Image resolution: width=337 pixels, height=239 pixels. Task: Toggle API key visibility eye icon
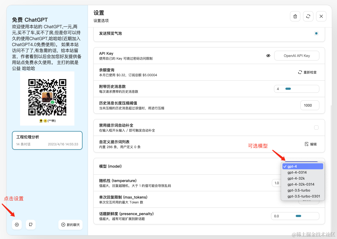click(268, 56)
